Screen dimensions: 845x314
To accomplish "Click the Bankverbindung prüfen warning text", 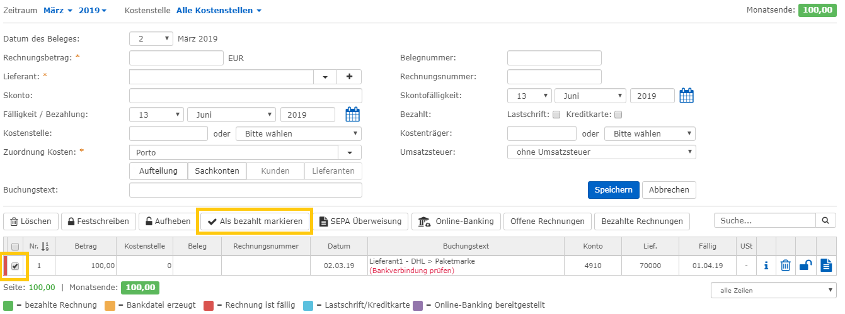I will tap(411, 271).
